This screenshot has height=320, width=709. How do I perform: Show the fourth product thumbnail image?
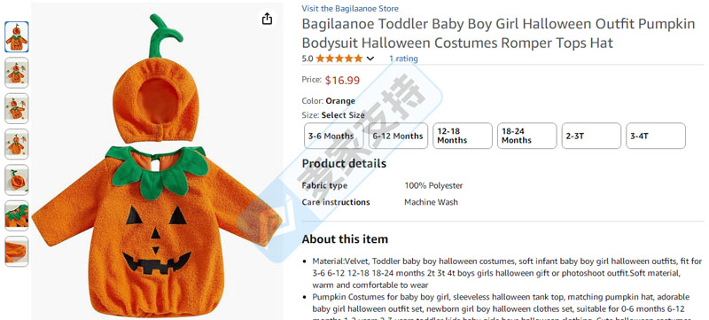(17, 144)
